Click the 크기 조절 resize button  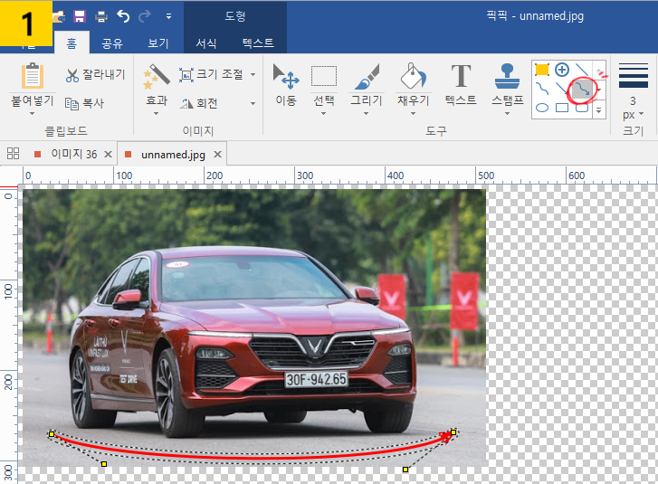pyautogui.click(x=212, y=75)
